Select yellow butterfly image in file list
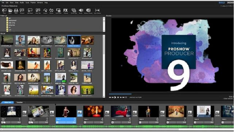The height and width of the screenshot is (132, 234). click(87, 90)
